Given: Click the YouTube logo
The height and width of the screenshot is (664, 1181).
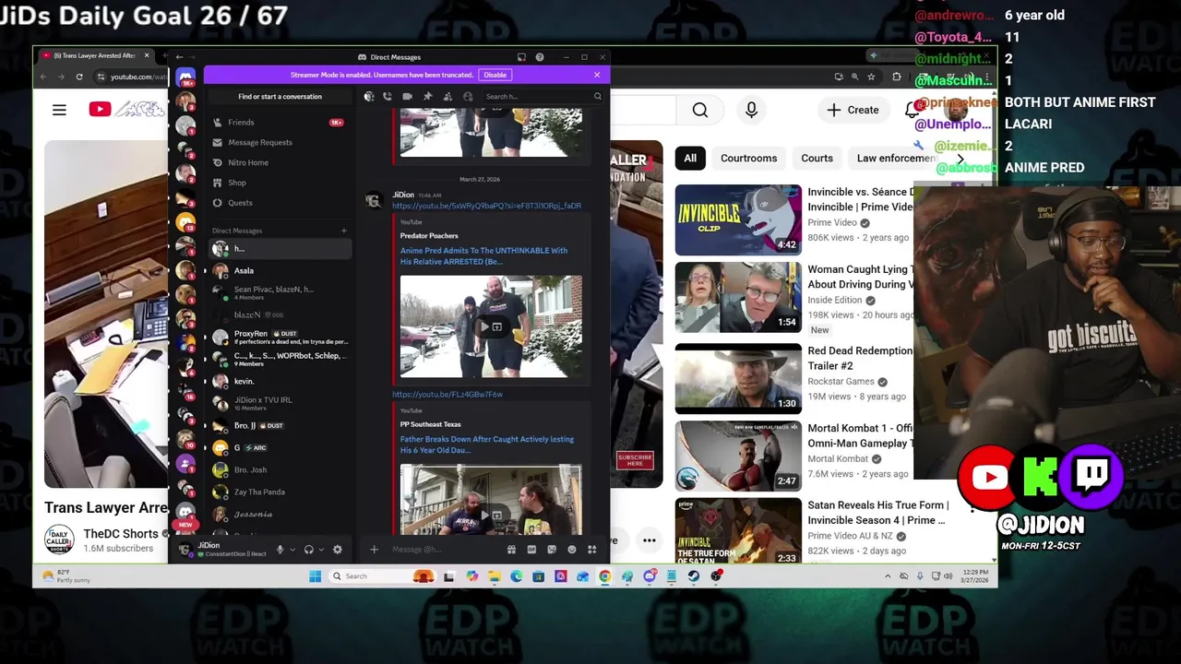Looking at the screenshot, I should click(126, 110).
